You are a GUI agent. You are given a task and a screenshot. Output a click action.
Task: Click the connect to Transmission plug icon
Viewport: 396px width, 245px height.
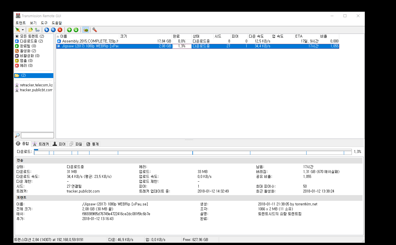(18, 30)
